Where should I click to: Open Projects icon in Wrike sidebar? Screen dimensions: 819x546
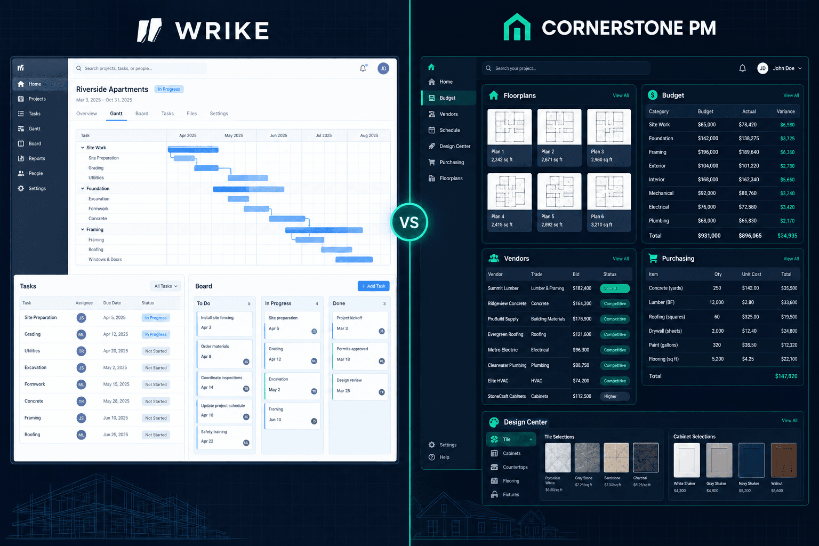(21, 99)
